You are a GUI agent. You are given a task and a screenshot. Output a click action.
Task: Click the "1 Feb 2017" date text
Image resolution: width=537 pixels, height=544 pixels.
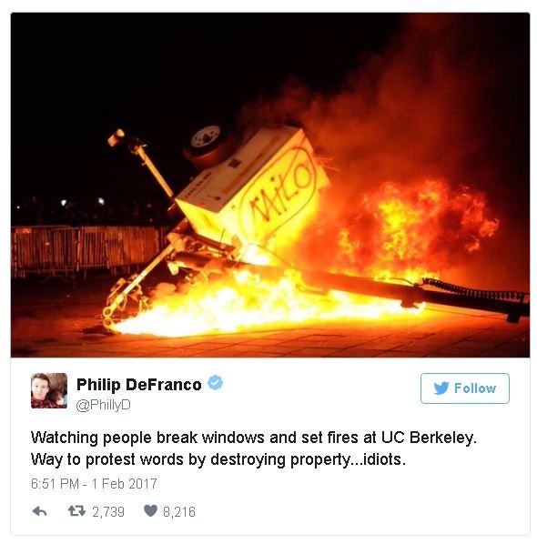[x=125, y=484]
